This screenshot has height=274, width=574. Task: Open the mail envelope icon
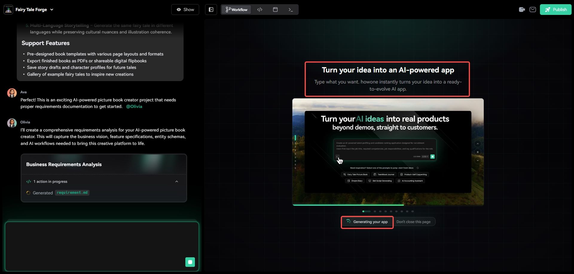coord(532,10)
